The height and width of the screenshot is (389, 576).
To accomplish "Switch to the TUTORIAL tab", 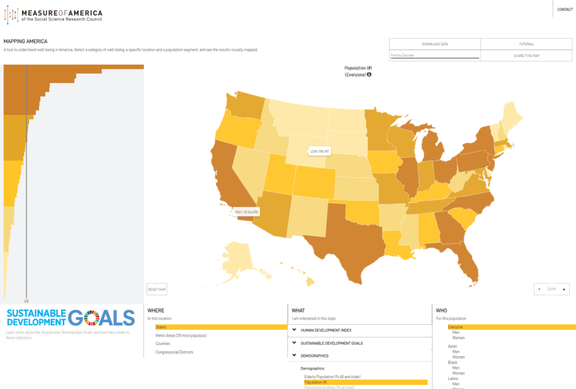I will 526,43.
